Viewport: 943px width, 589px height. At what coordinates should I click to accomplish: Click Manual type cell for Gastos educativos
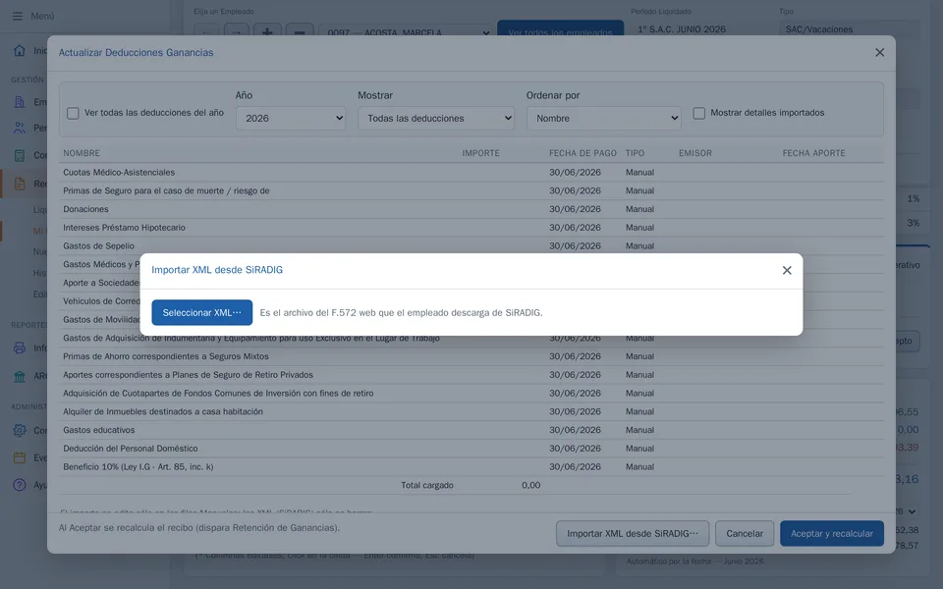pos(639,430)
